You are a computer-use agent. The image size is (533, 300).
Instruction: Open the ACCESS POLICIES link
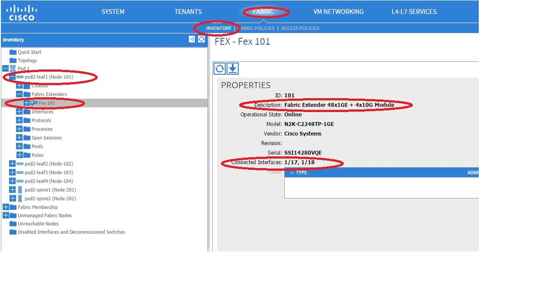point(299,28)
